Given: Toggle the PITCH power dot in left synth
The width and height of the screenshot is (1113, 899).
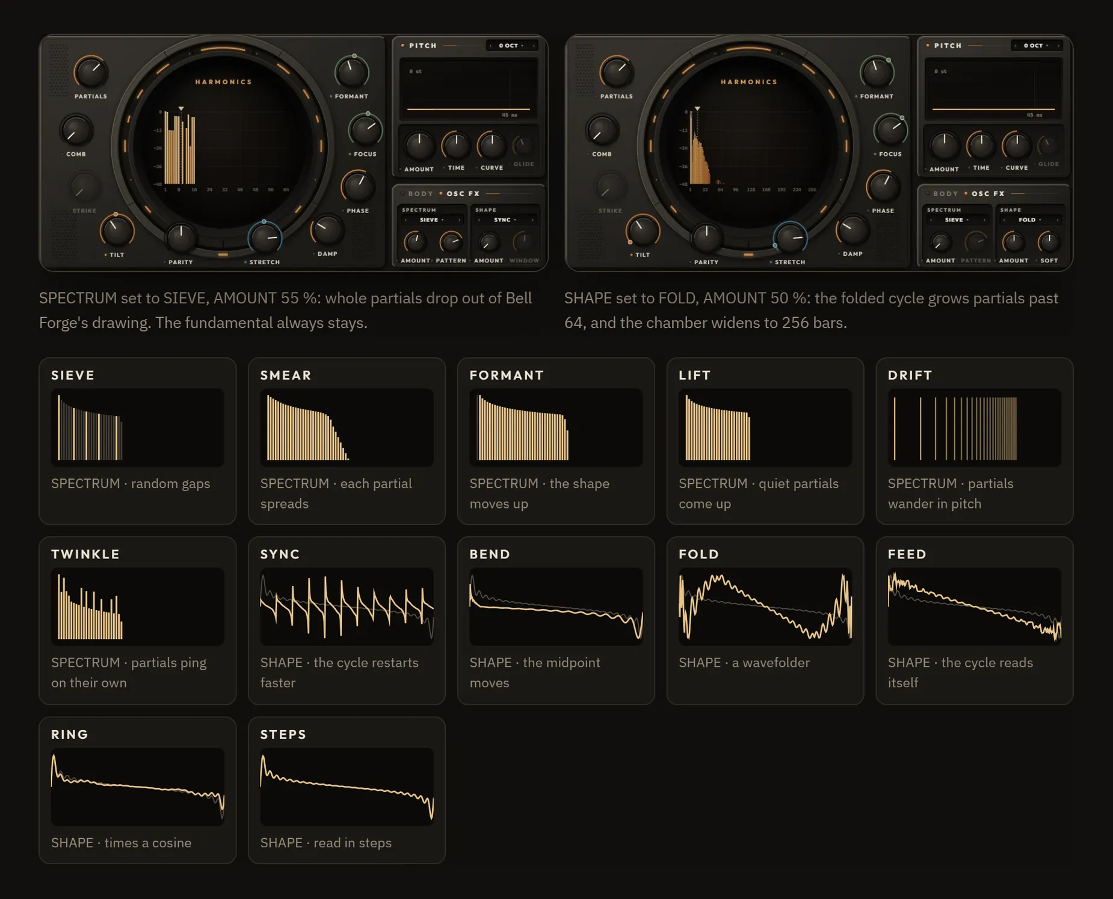Looking at the screenshot, I should coord(402,46).
